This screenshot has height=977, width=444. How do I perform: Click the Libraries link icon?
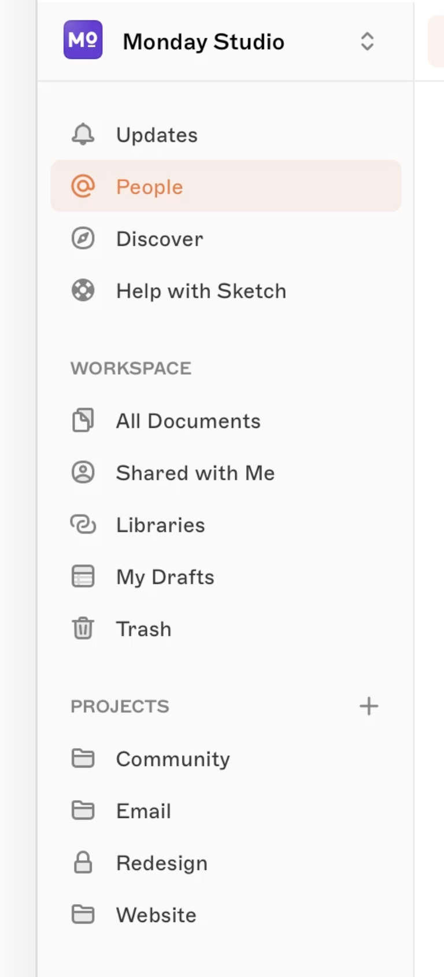coord(83,525)
